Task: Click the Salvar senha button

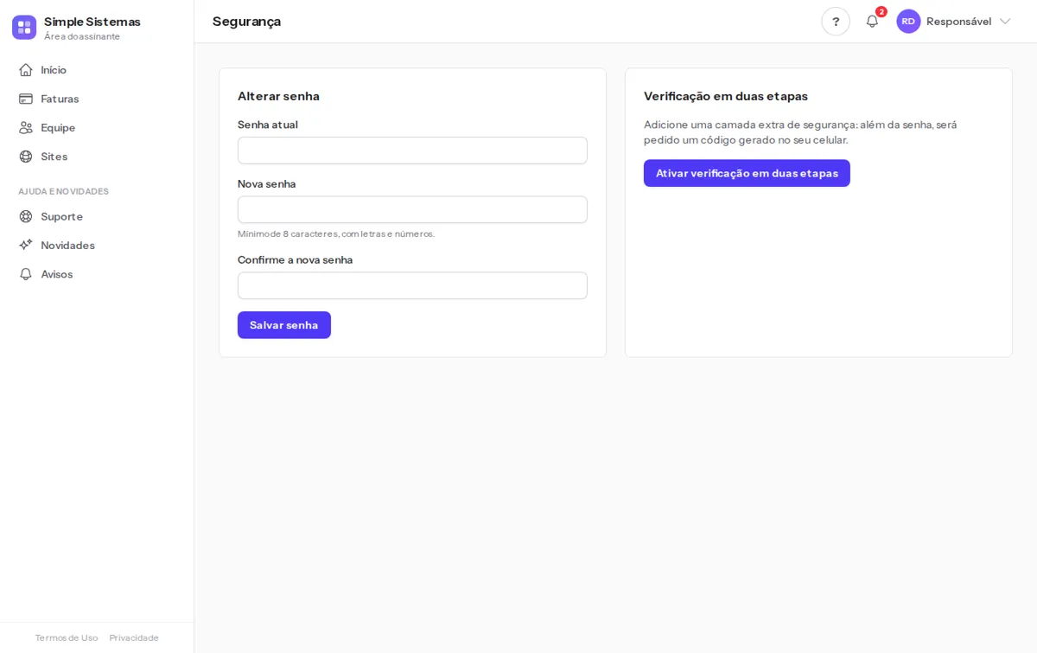Action: pyautogui.click(x=284, y=325)
